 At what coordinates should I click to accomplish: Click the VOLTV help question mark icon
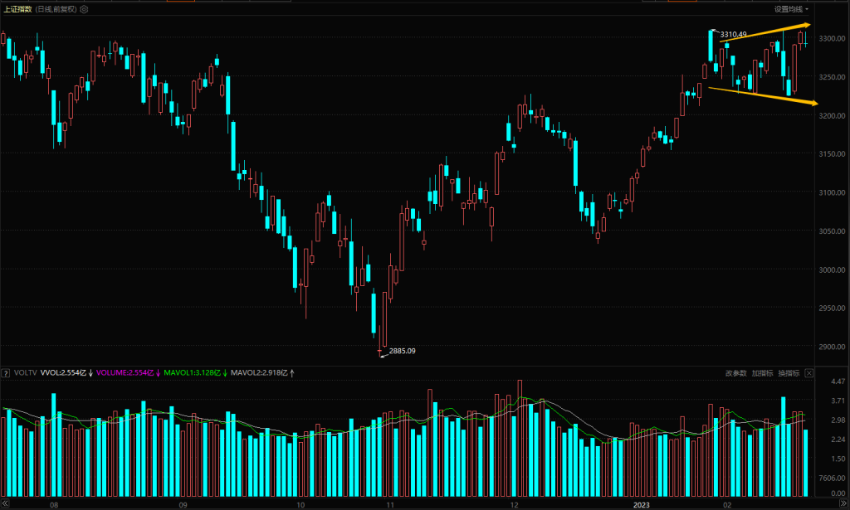4,373
